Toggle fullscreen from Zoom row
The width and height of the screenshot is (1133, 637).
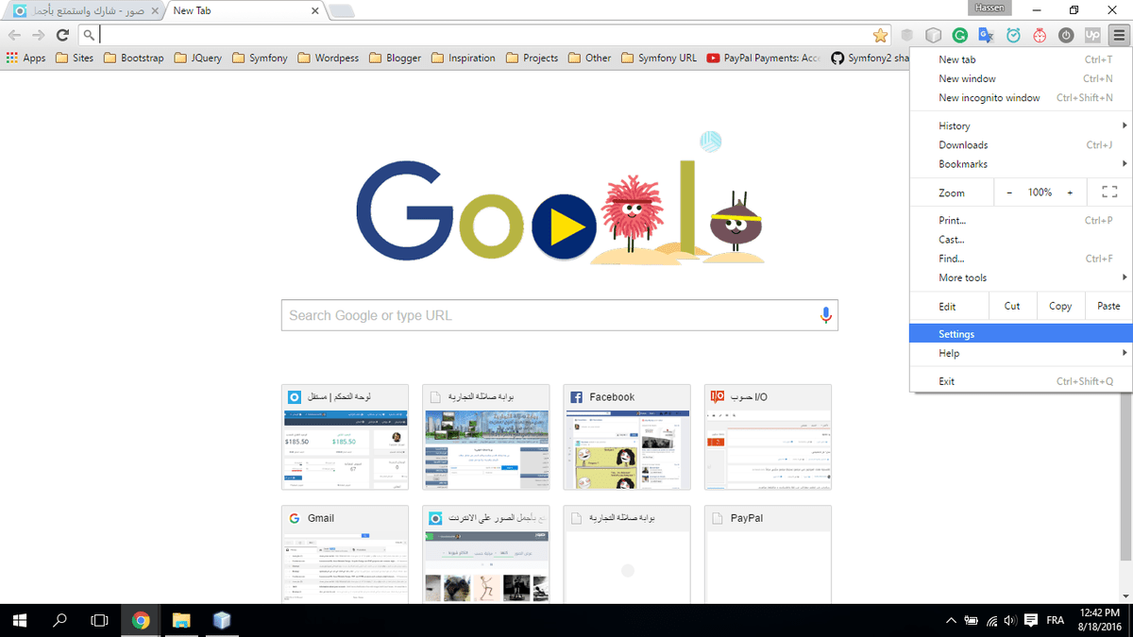point(1109,193)
